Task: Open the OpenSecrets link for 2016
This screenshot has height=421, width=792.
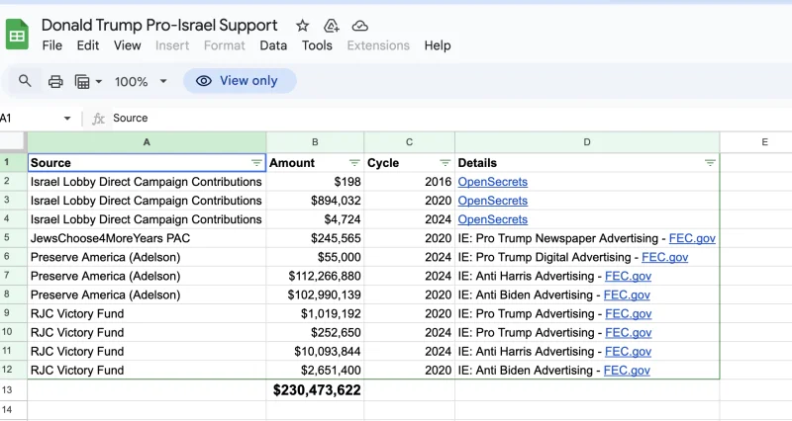Action: 492,182
